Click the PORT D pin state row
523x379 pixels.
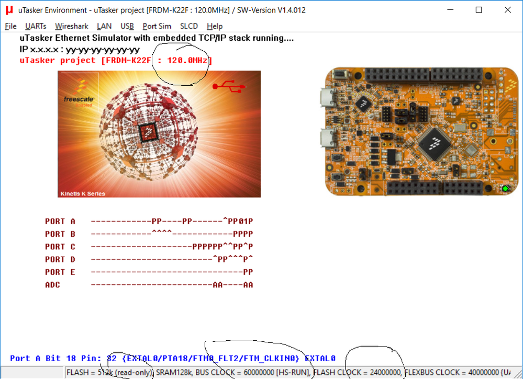pos(149,259)
